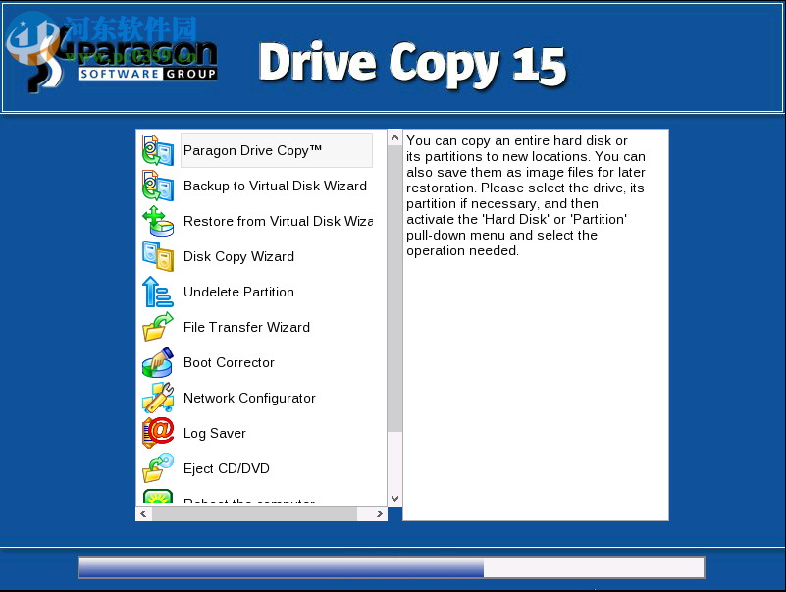Open Network Configurator
The height and width of the screenshot is (592, 786).
pos(249,398)
